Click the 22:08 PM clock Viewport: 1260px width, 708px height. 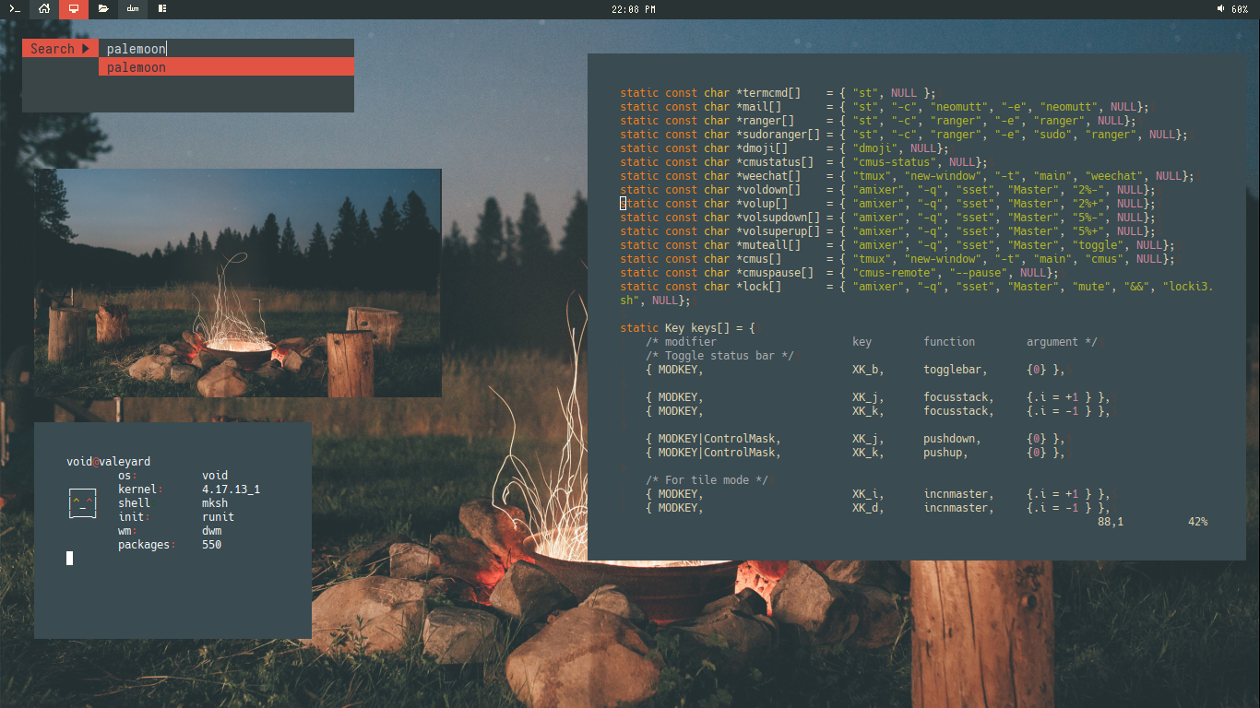[x=634, y=9]
